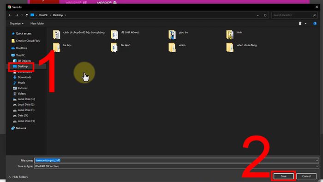Viewport: 323px width, 182px height.
Task: Click the Save button
Action: 284,176
